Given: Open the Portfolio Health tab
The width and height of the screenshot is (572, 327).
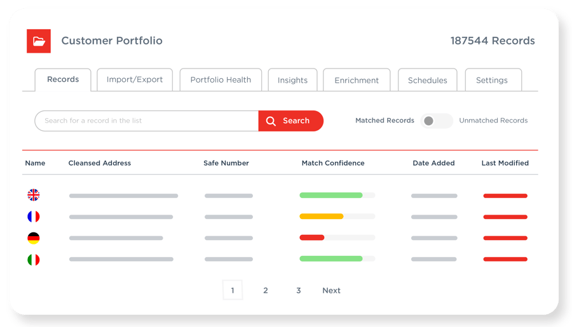Looking at the screenshot, I should pos(221,79).
